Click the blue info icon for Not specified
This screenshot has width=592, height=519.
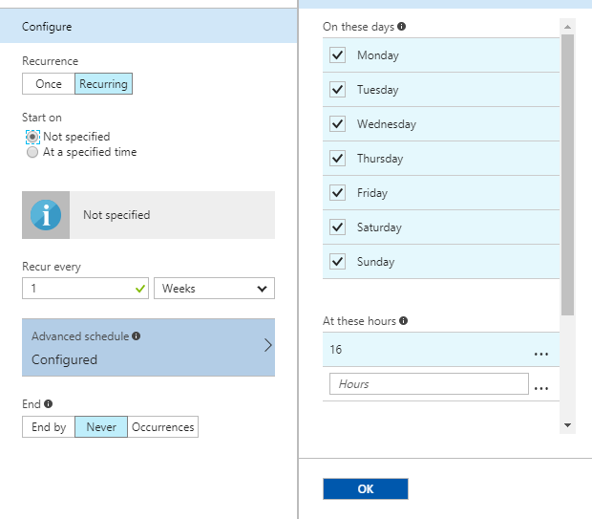pos(45,215)
